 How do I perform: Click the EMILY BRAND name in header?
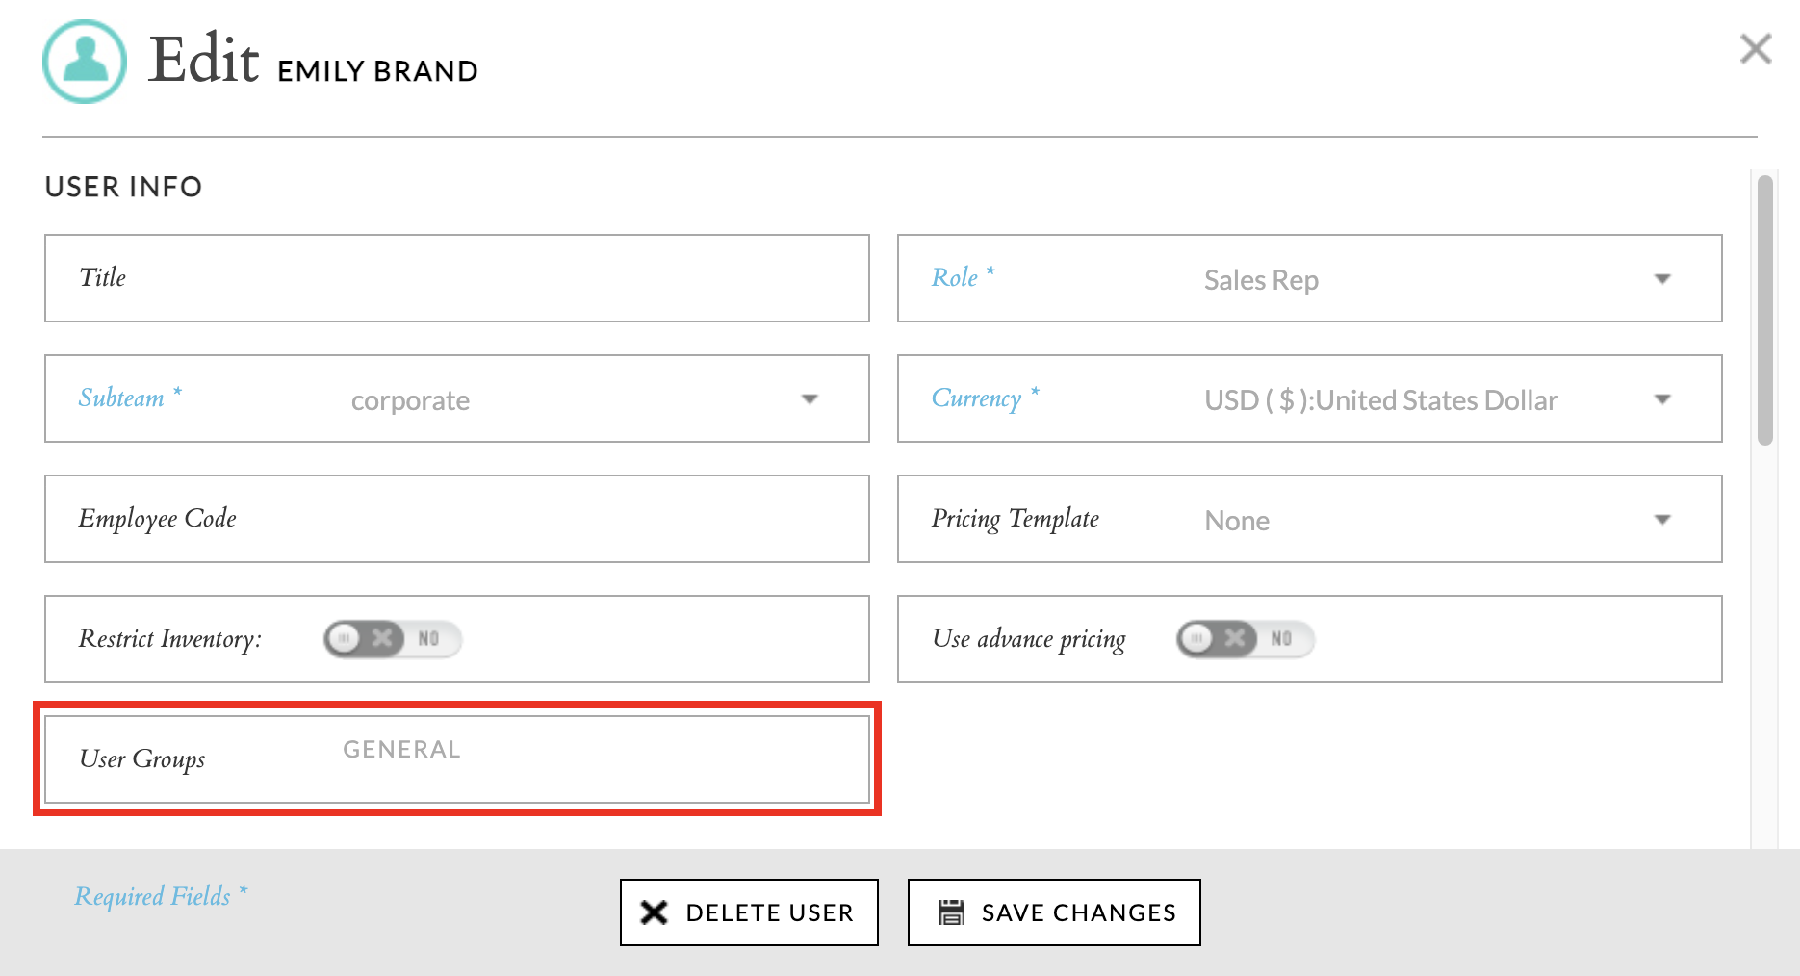[377, 71]
